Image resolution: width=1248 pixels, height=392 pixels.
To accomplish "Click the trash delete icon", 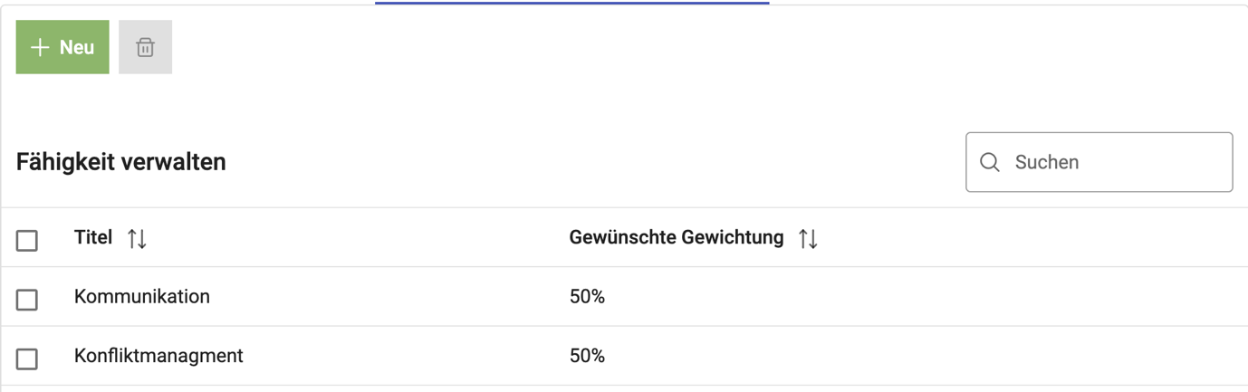I will [145, 48].
